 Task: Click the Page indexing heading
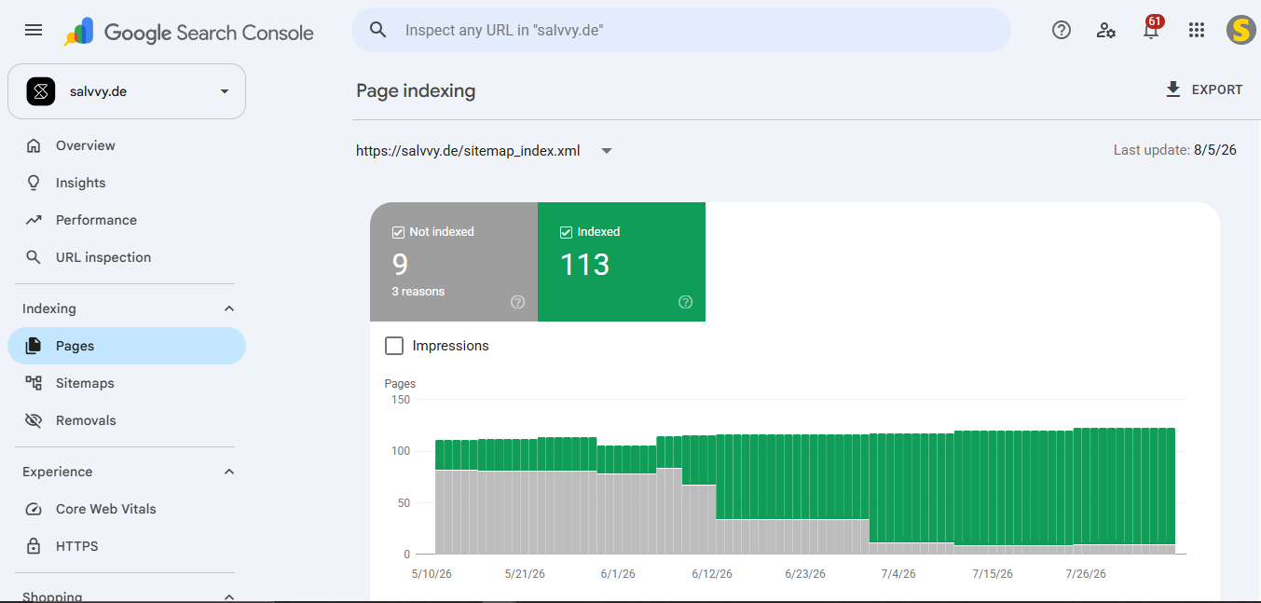pos(416,90)
